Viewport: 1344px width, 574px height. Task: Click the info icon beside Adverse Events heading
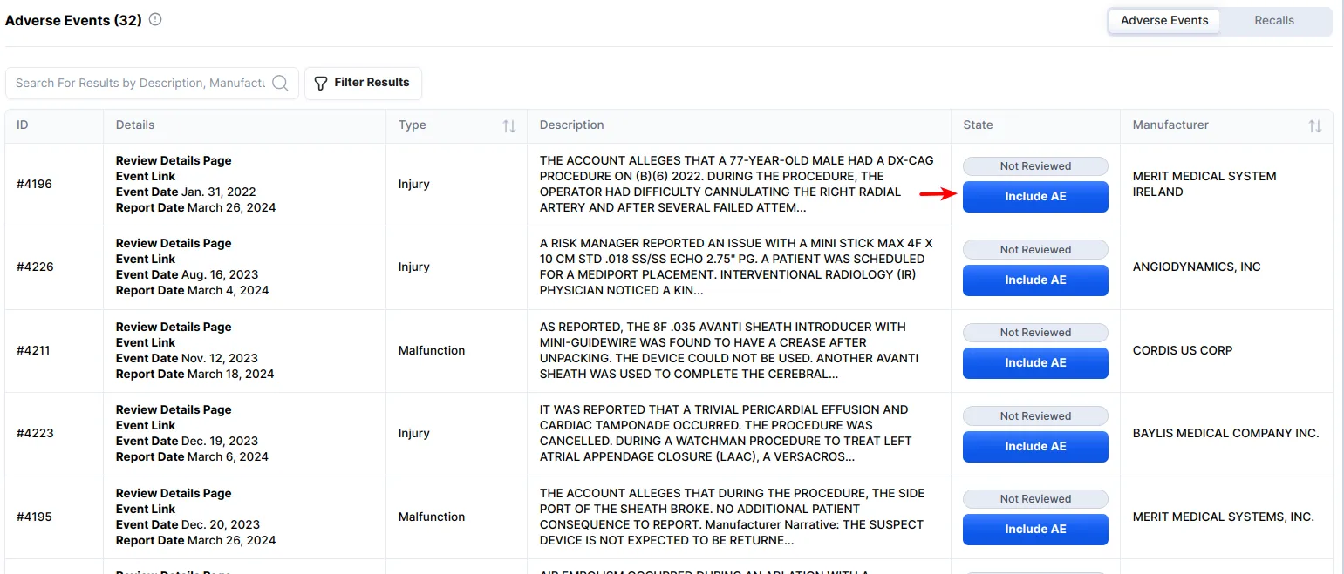155,19
